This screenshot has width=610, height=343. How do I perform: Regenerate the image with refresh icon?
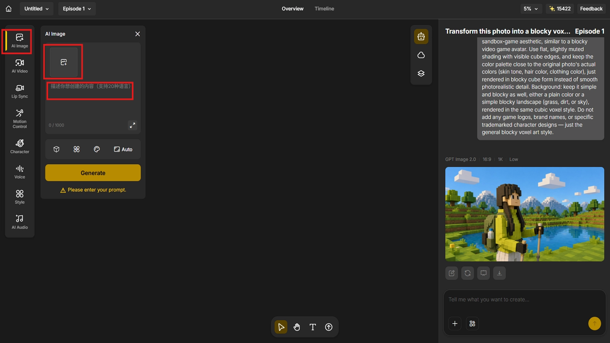pyautogui.click(x=468, y=273)
